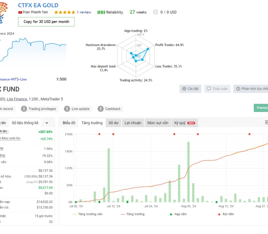
Task: Select the Biểu đồ tab
Action: point(69,123)
